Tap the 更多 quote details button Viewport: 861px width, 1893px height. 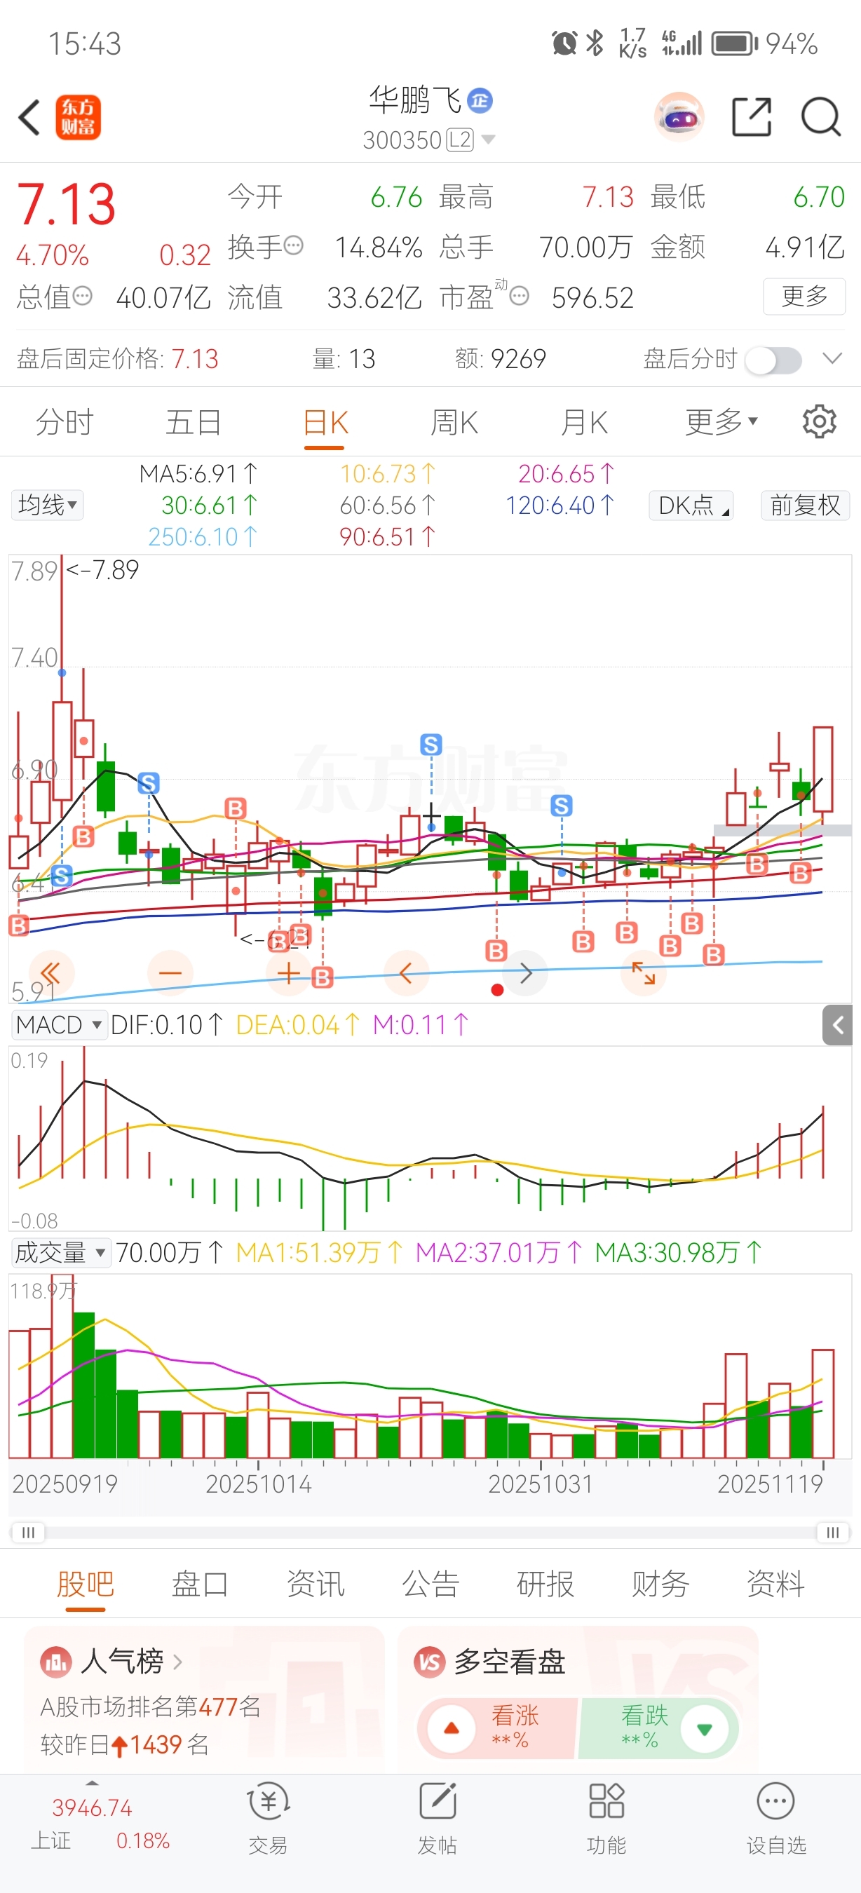tap(804, 296)
